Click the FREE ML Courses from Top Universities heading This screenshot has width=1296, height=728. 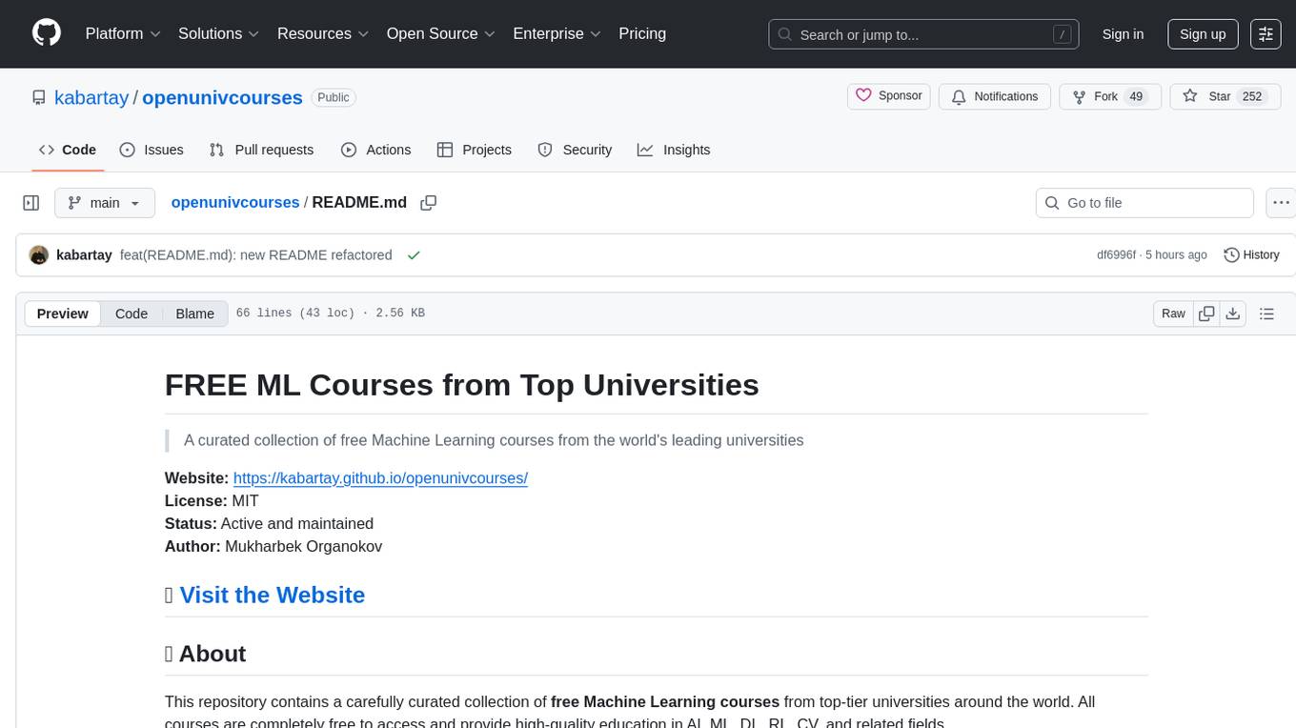coord(461,384)
